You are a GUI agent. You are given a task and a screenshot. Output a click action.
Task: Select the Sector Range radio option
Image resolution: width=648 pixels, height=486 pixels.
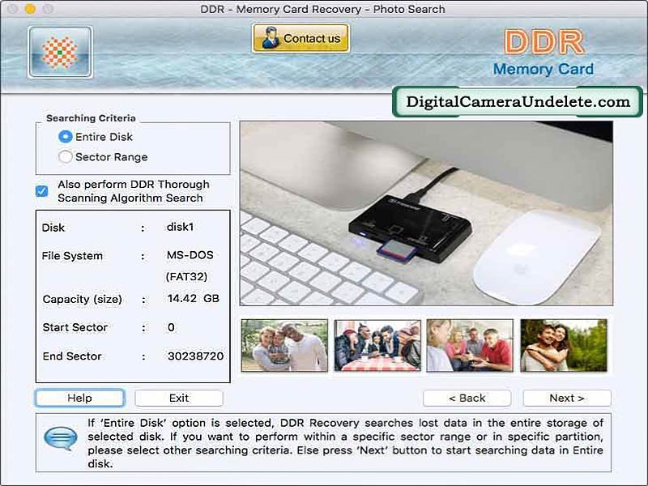tap(66, 157)
